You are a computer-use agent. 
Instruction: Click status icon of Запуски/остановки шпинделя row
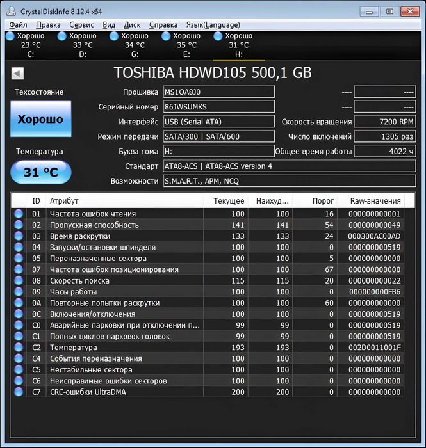[19, 247]
